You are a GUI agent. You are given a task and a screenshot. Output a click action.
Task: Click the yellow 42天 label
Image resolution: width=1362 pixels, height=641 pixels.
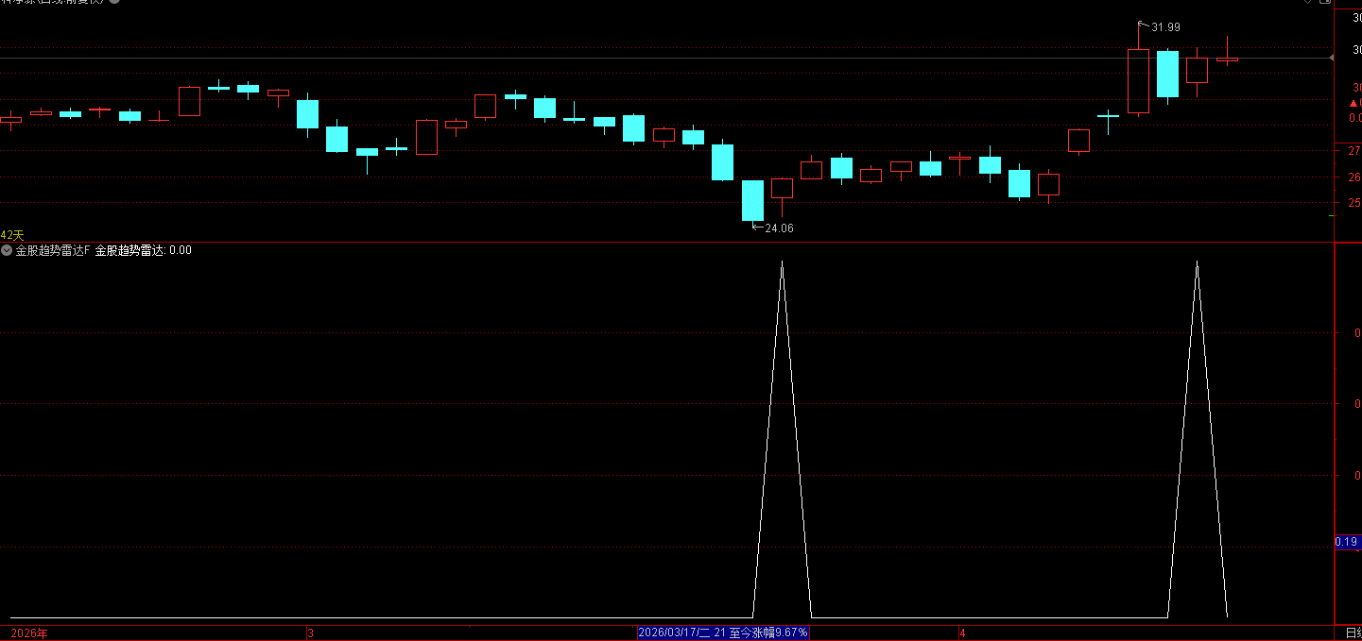tap(12, 235)
